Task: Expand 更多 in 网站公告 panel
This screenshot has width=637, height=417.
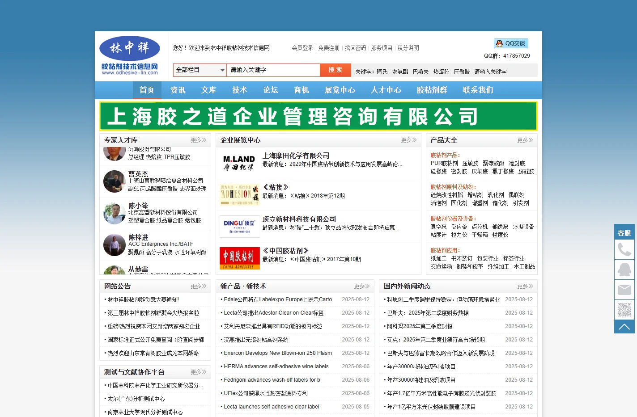Action: coord(199,286)
